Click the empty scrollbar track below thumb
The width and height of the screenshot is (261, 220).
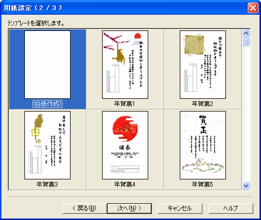[246, 114]
